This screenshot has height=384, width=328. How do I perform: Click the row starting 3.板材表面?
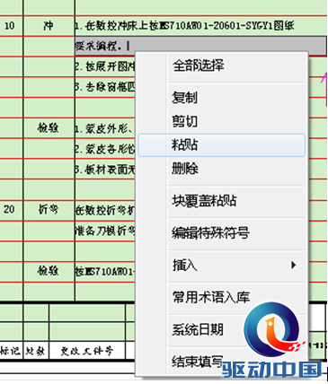pyautogui.click(x=105, y=170)
